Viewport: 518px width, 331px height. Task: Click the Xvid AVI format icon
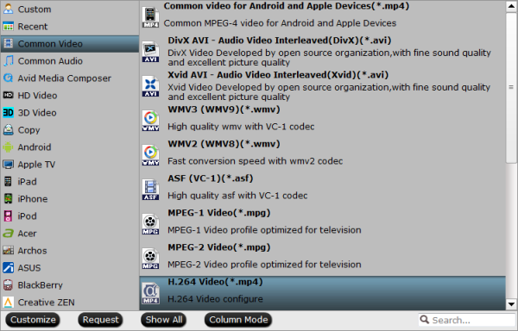150,86
